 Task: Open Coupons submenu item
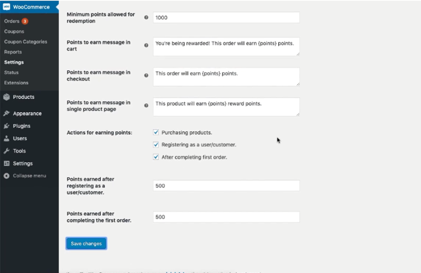tap(14, 31)
